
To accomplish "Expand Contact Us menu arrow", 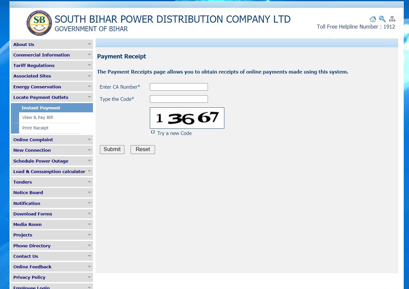I will [x=89, y=256].
